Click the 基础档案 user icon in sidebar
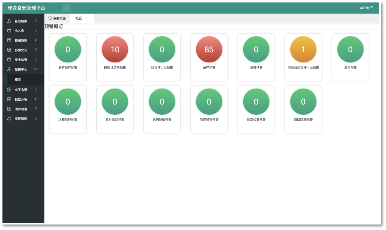Screen dimensions: 386x230 pos(9,21)
